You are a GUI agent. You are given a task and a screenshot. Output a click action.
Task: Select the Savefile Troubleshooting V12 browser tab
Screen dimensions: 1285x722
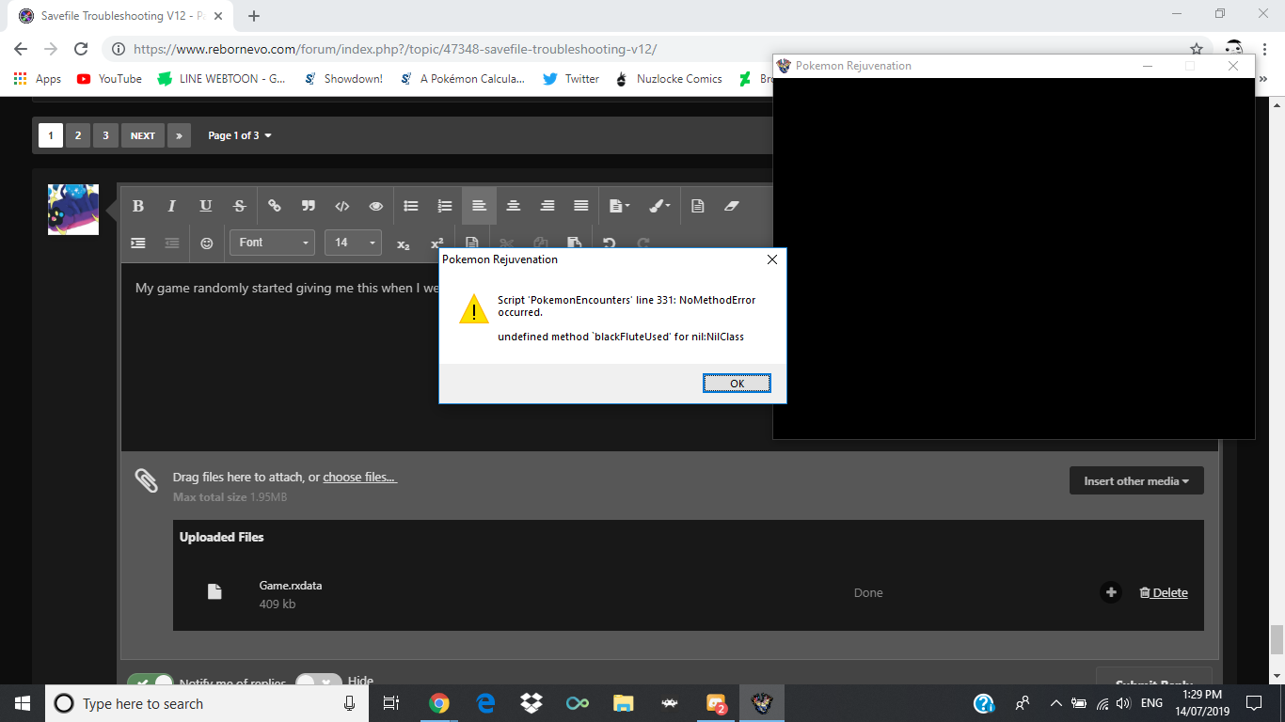coord(122,16)
